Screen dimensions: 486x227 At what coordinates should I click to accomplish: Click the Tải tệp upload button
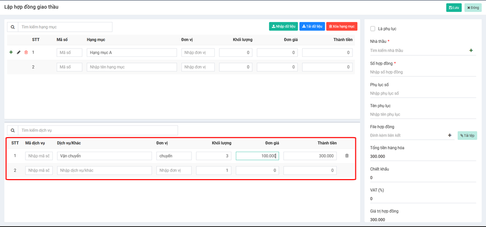point(467,135)
